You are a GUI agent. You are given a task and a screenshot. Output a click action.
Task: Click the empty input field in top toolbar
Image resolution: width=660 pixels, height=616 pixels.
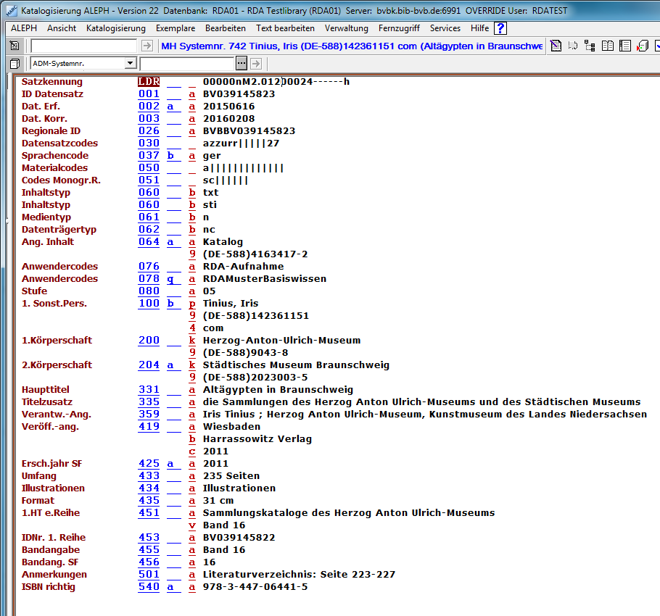[83, 46]
